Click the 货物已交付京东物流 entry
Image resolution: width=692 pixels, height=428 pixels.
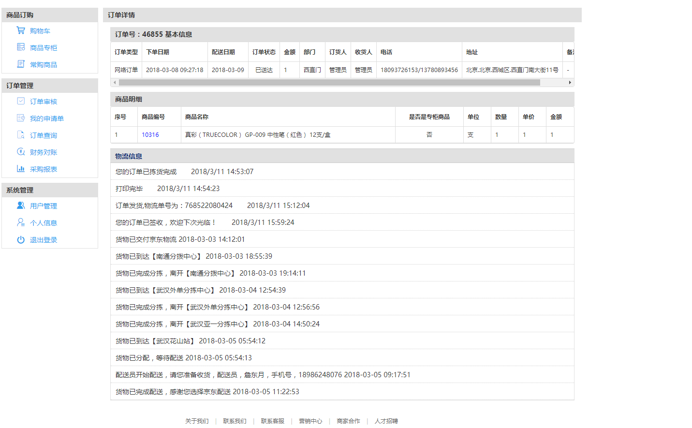click(x=342, y=239)
